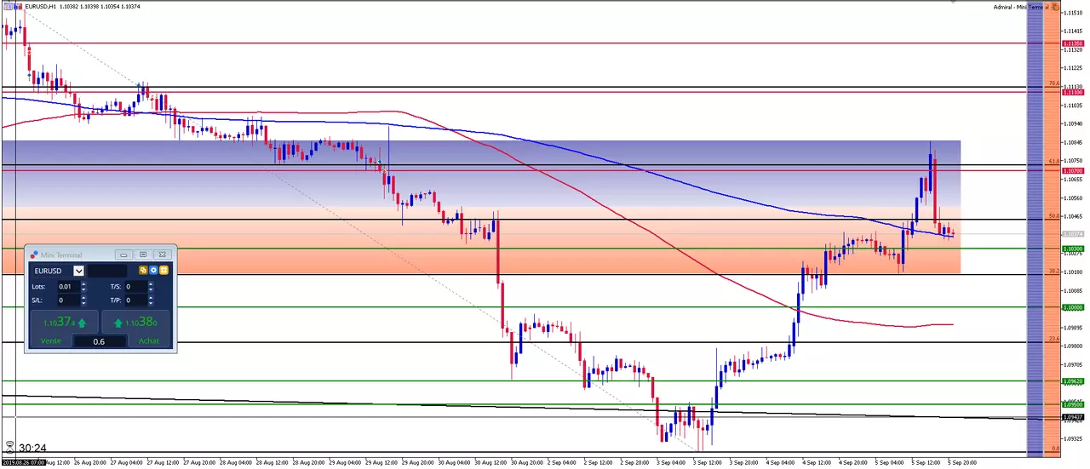This screenshot has width=1090, height=469.
Task: Open the EURUSD symbol dropdown arrow
Action: [x=78, y=271]
